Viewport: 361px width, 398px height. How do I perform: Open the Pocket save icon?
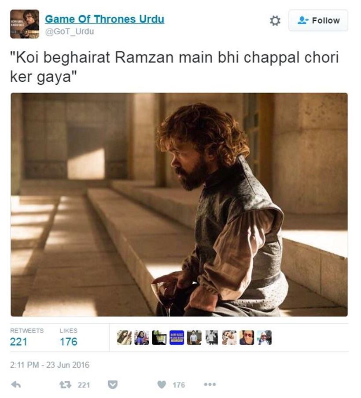(x=113, y=385)
